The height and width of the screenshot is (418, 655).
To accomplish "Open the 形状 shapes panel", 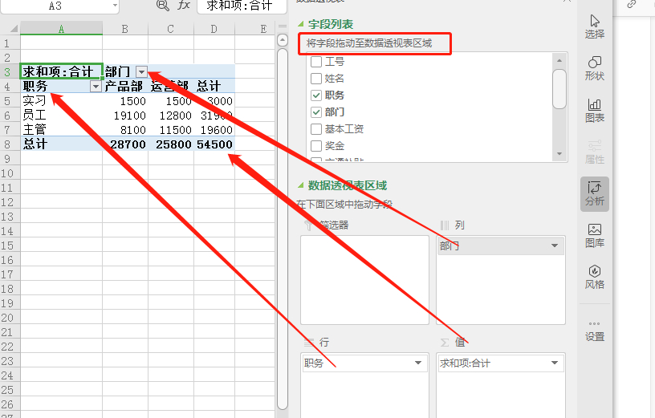I will pyautogui.click(x=595, y=68).
